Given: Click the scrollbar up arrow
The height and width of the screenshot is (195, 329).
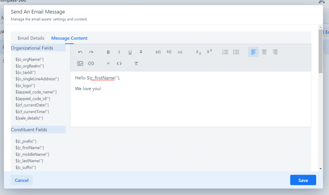Looking at the screenshot, I should click(x=320, y=27).
